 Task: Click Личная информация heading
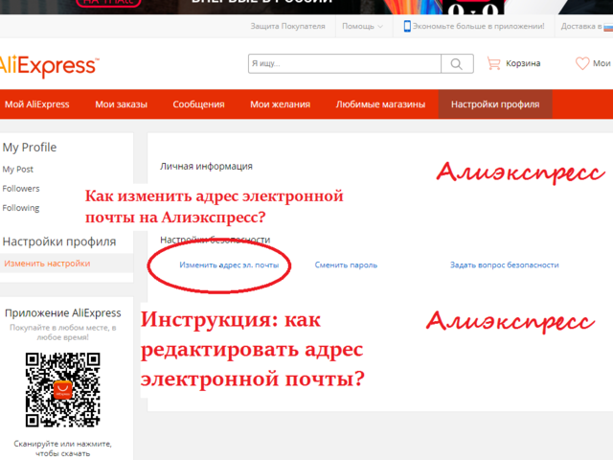coord(206,166)
